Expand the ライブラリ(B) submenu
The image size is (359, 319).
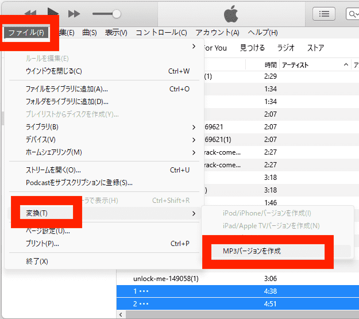pyautogui.click(x=105, y=127)
